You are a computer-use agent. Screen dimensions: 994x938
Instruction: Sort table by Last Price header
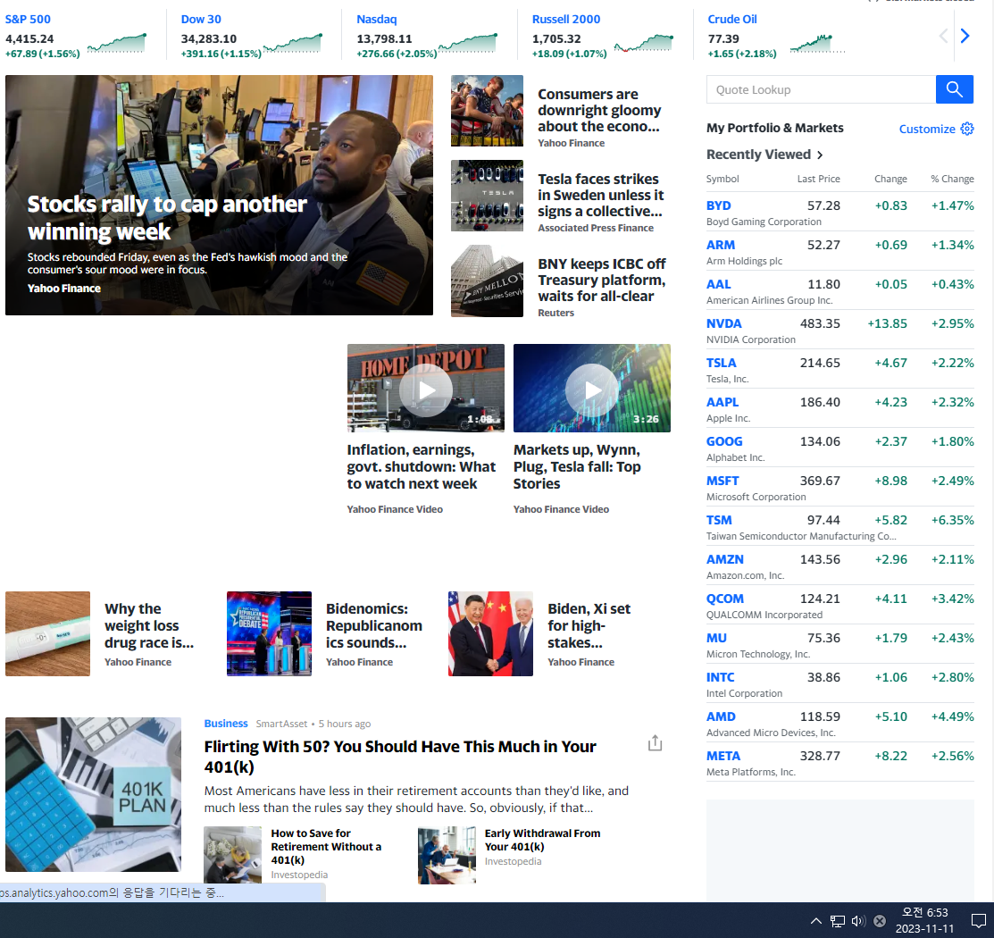point(818,179)
